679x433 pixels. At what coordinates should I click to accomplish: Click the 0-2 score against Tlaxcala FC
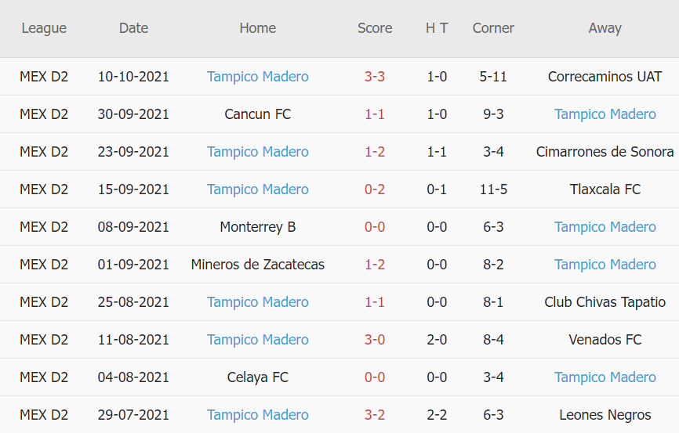(375, 189)
